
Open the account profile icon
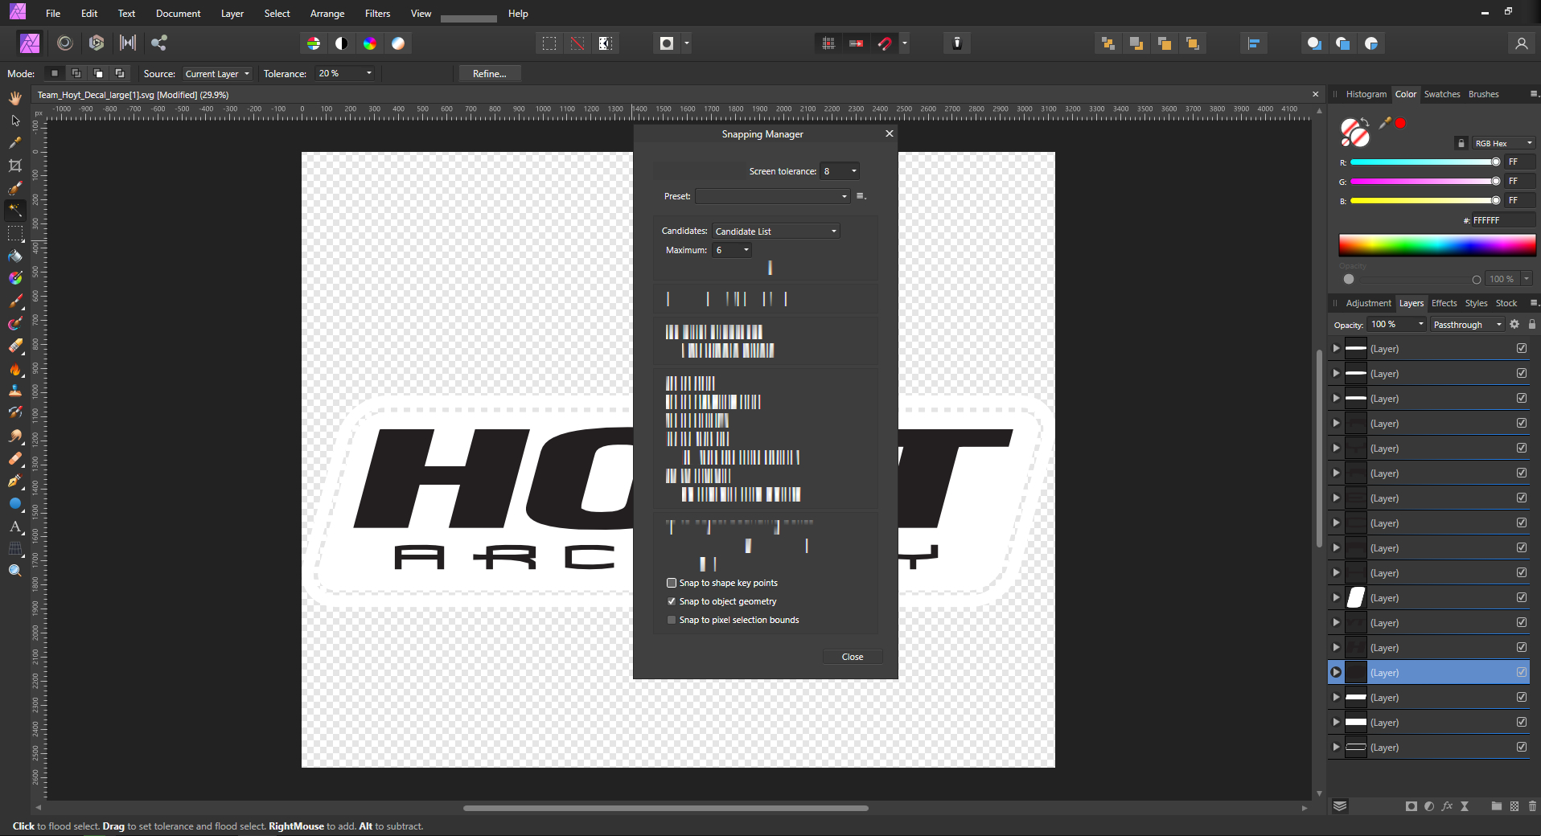pos(1521,43)
